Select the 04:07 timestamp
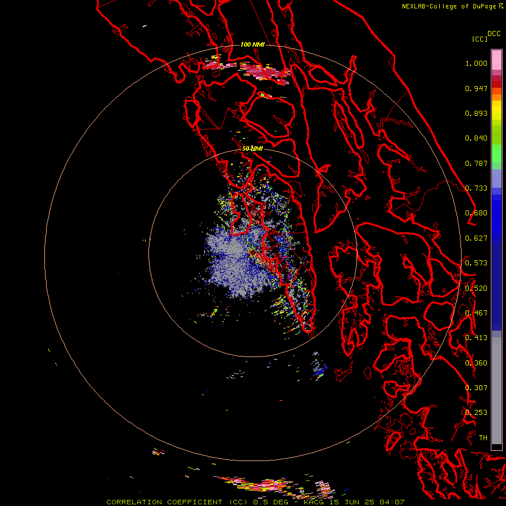Image resolution: width=506 pixels, height=506 pixels. (392, 502)
